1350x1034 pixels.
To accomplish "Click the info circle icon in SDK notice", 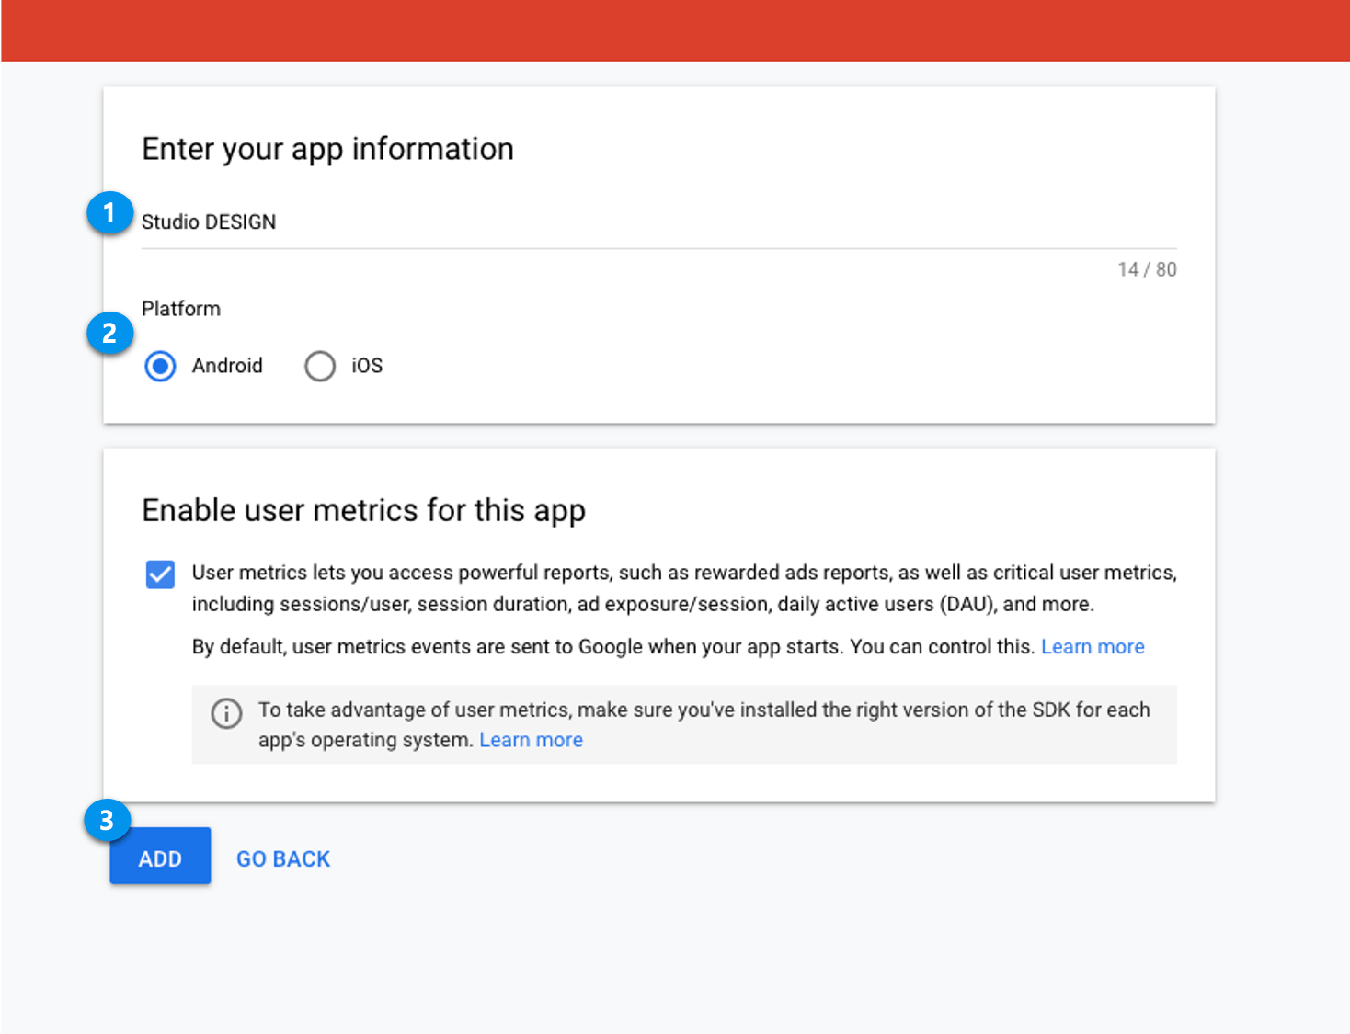I will (226, 713).
